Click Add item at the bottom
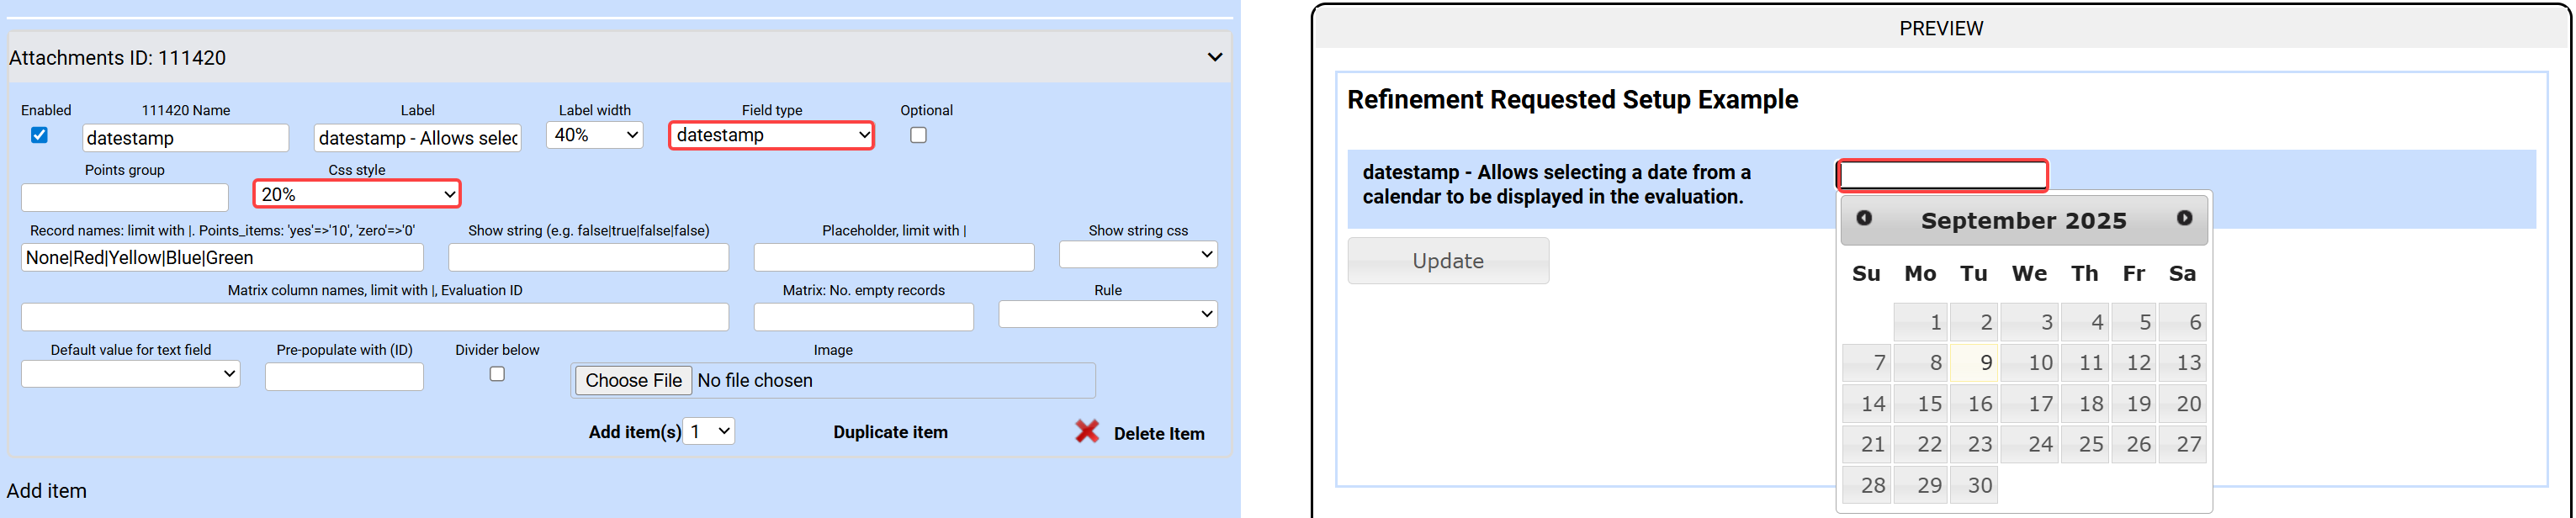This screenshot has width=2576, height=518. [x=47, y=490]
